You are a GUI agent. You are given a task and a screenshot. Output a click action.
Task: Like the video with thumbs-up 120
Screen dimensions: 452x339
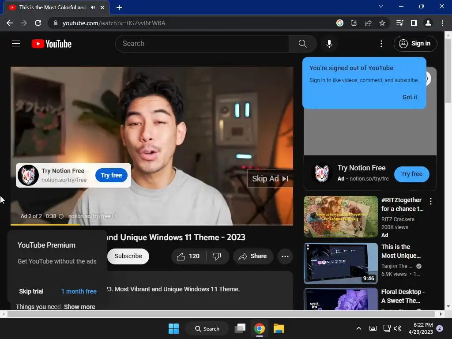188,256
